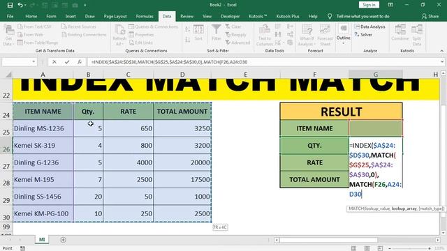Screen dimensions: 447x251
Task: Click the Insert Function fx icon
Action: (x=80, y=62)
